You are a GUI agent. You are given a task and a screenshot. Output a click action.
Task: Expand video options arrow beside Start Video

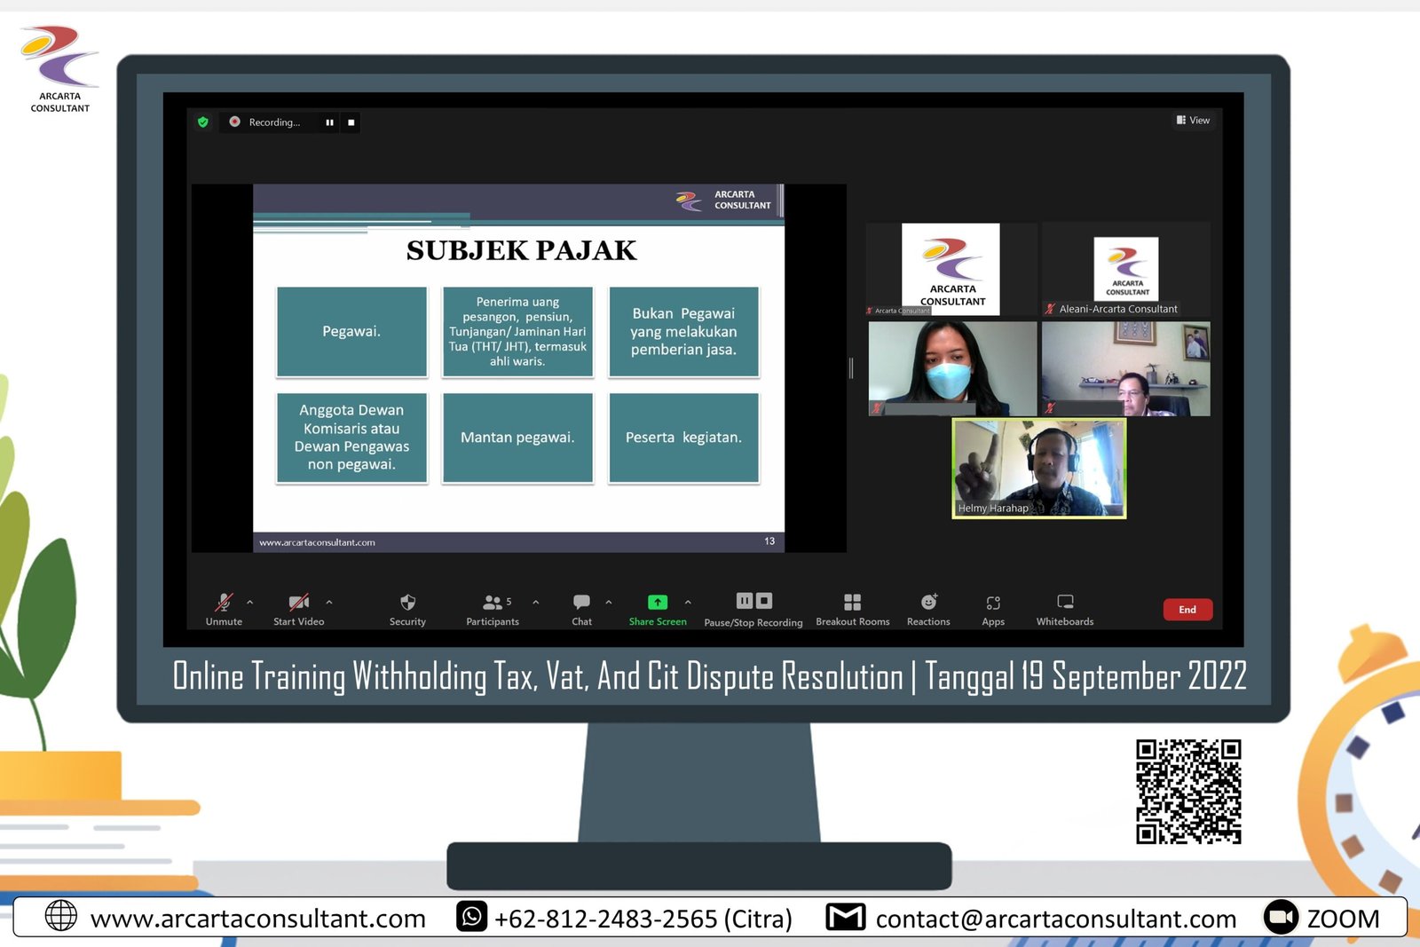tap(329, 602)
